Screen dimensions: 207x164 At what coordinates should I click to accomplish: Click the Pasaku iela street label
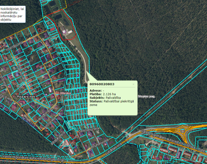(21, 73)
